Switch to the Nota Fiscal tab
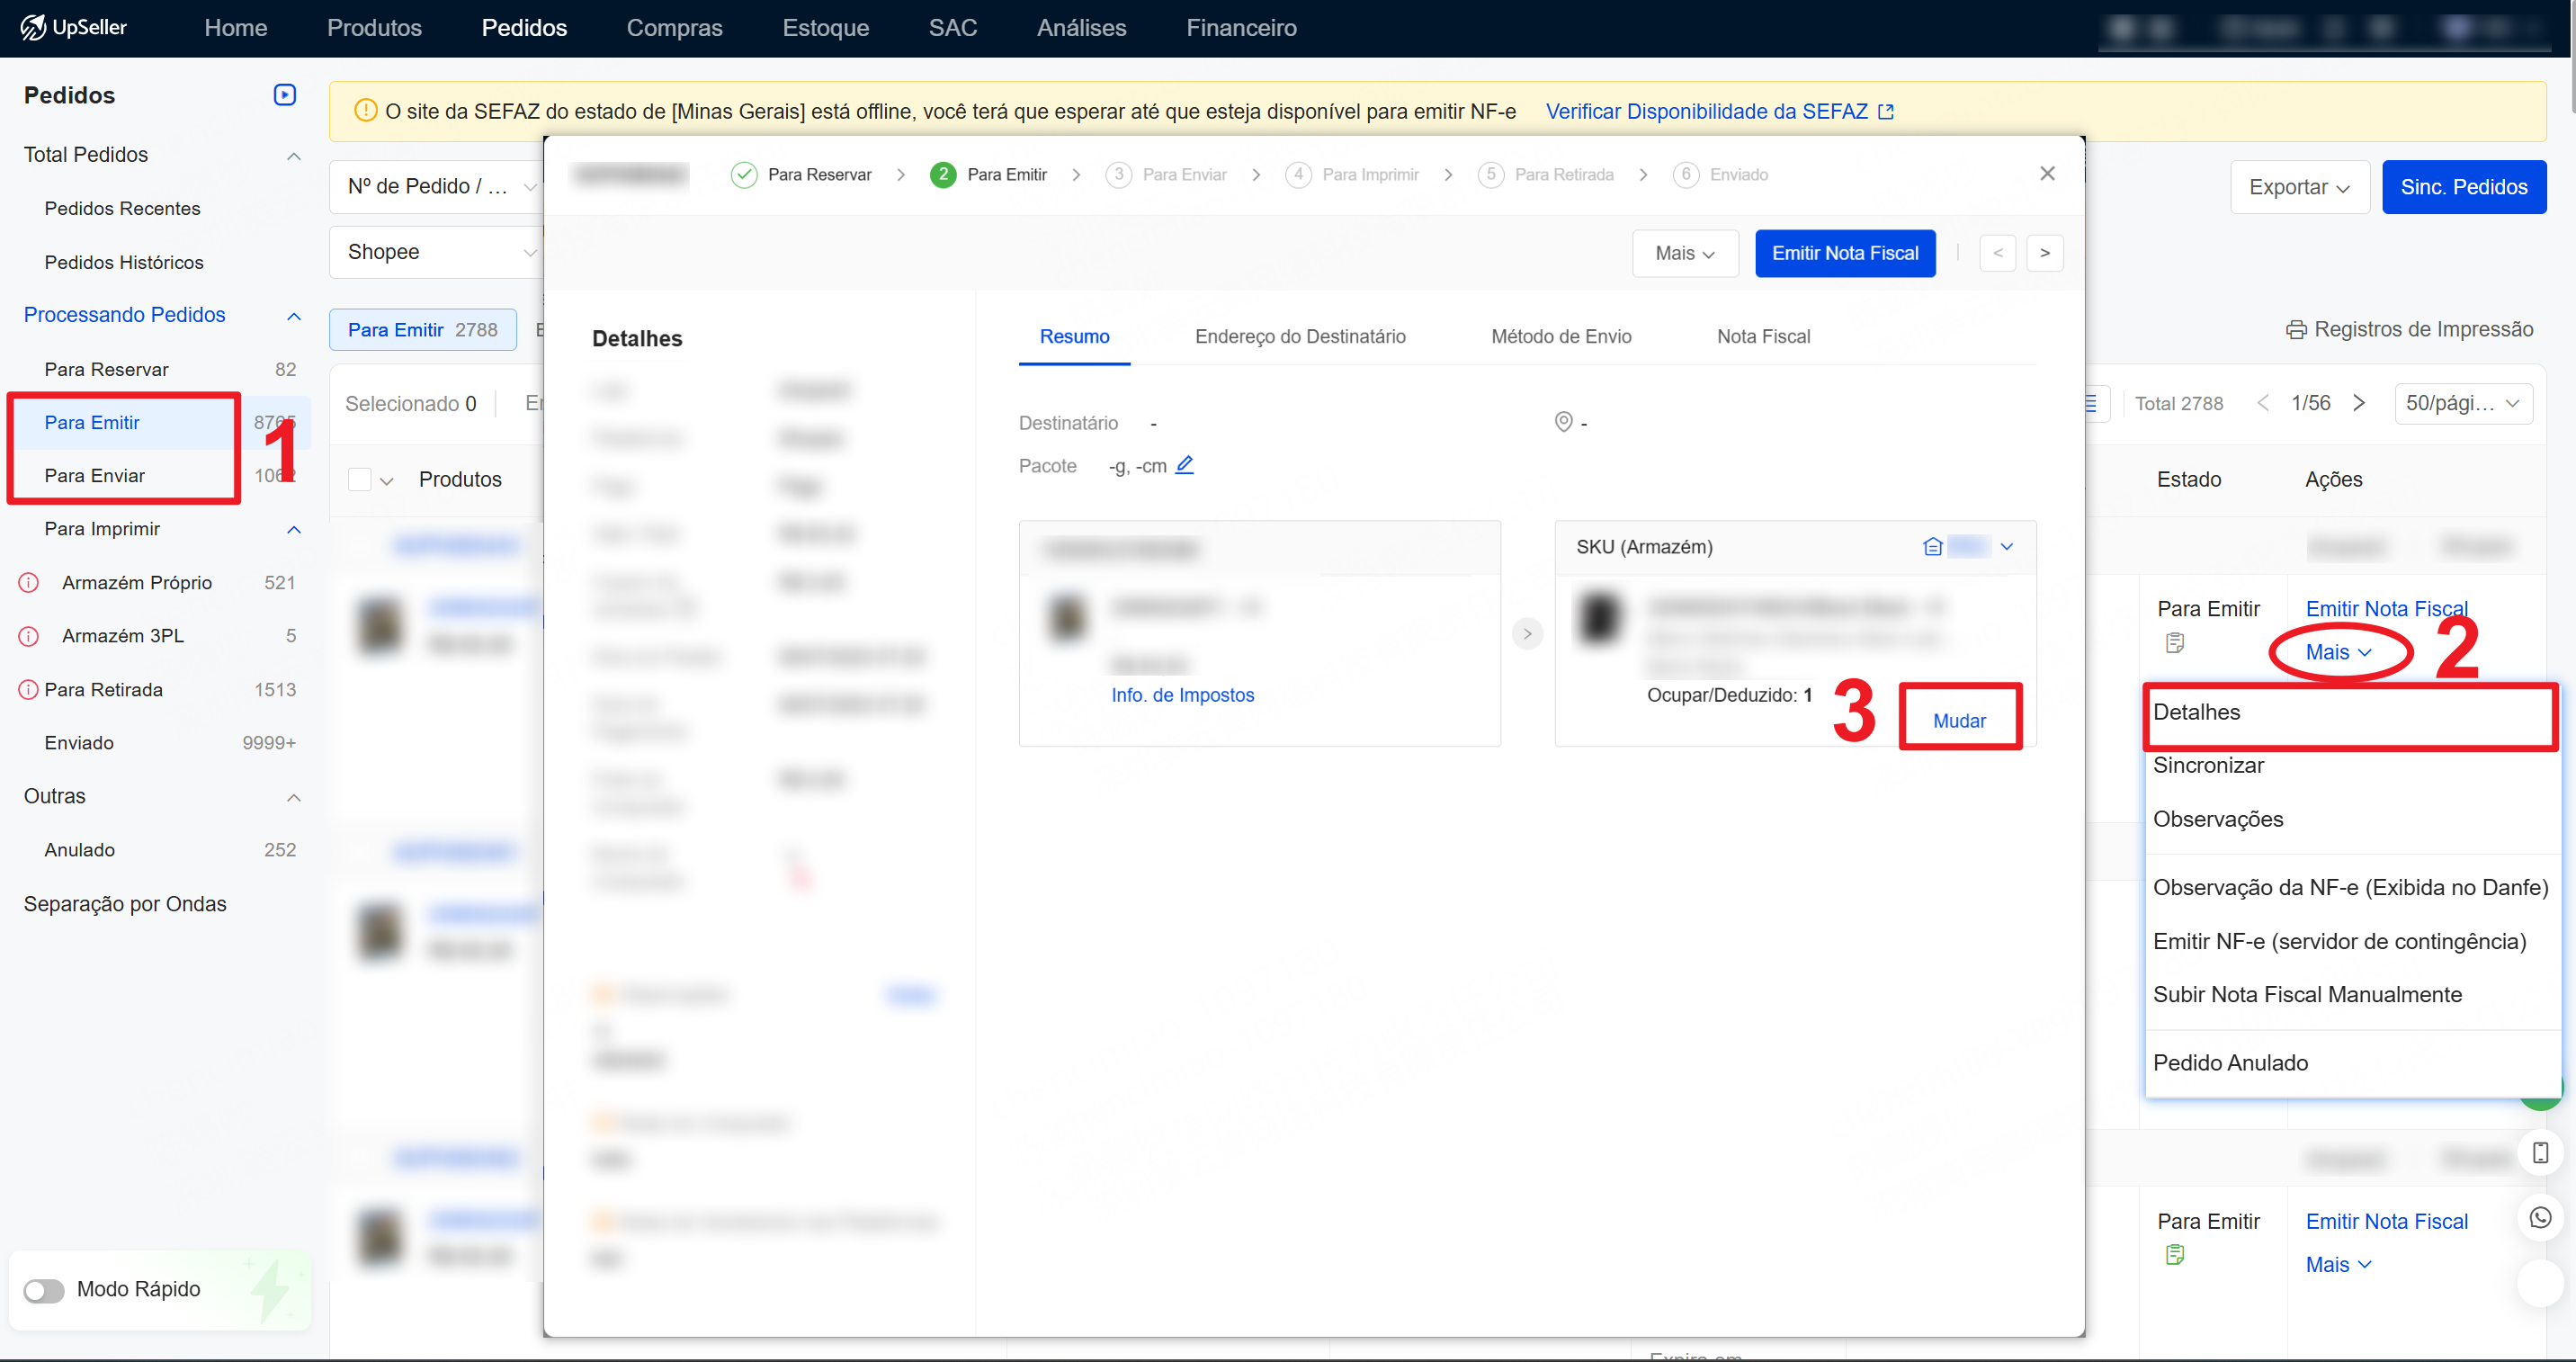The height and width of the screenshot is (1362, 2576). tap(1763, 337)
